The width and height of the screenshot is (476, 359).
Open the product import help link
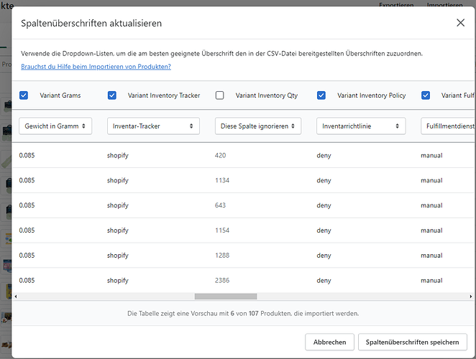(95, 67)
